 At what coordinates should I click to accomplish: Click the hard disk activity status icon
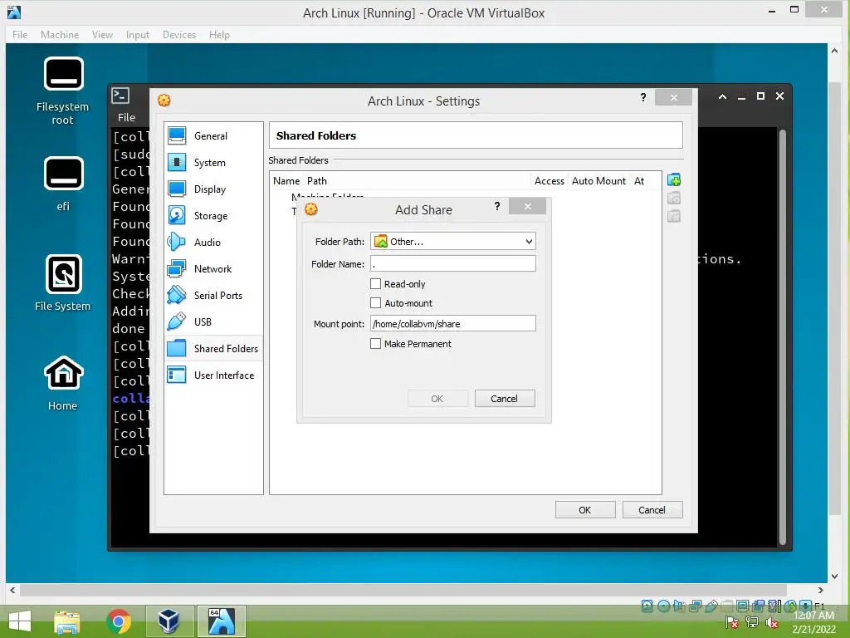[647, 606]
